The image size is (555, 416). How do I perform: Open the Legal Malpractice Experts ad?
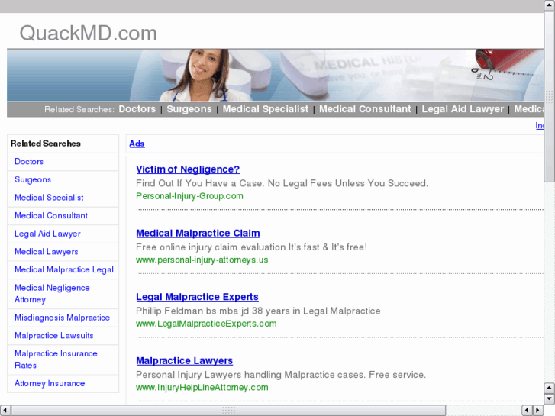click(x=197, y=297)
